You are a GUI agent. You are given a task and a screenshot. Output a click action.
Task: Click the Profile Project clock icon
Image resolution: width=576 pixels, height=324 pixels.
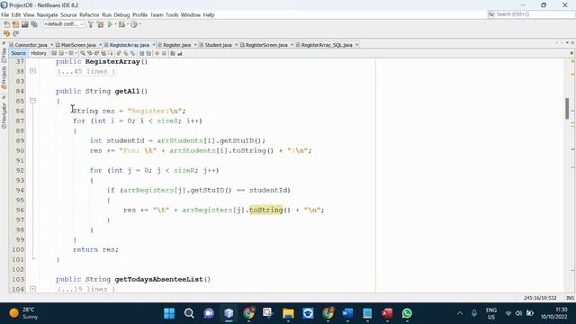134,24
